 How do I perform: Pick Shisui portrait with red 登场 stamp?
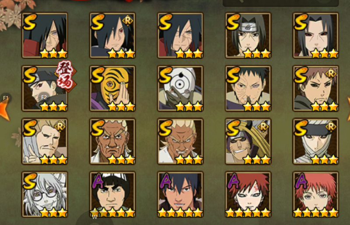click(x=45, y=89)
